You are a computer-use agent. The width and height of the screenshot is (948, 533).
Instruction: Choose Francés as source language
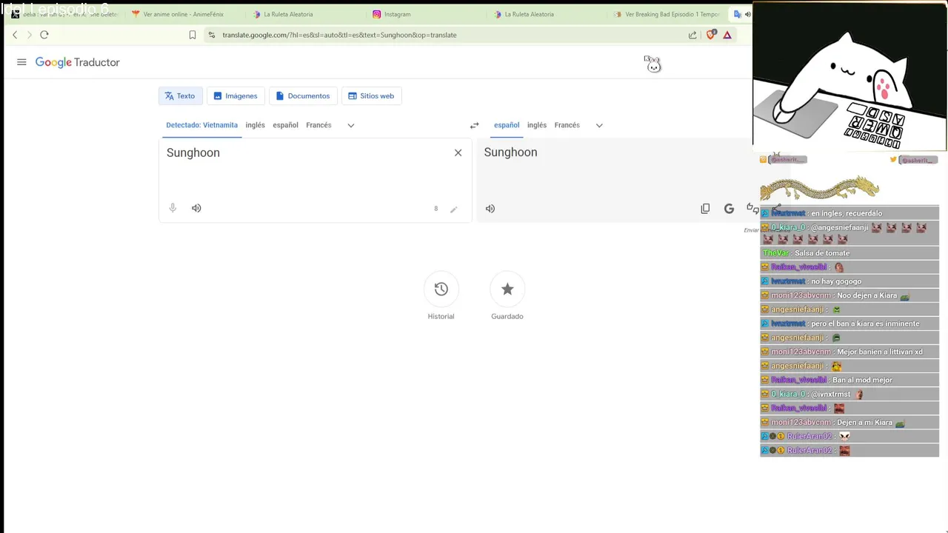coord(318,125)
